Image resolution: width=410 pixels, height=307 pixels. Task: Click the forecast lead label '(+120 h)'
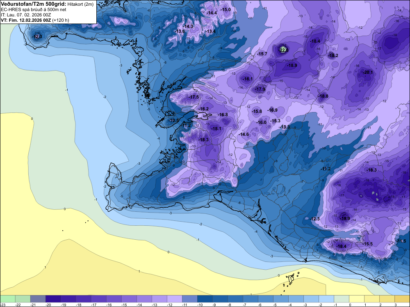point(61,20)
